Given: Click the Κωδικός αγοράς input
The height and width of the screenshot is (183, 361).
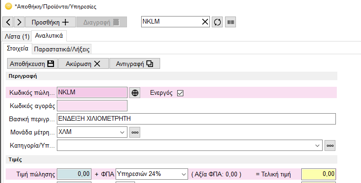Looking at the screenshot, I should [92, 106].
